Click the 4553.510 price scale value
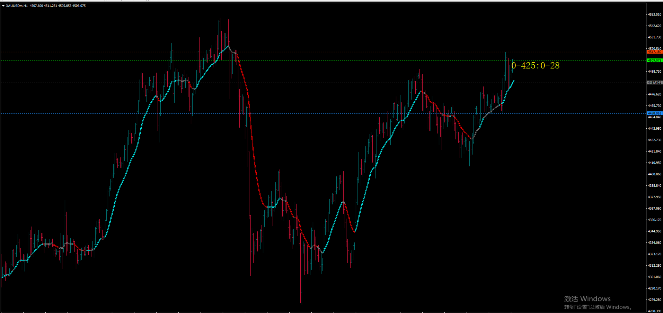Screen dimensions: 663x313 pyautogui.click(x=655, y=15)
